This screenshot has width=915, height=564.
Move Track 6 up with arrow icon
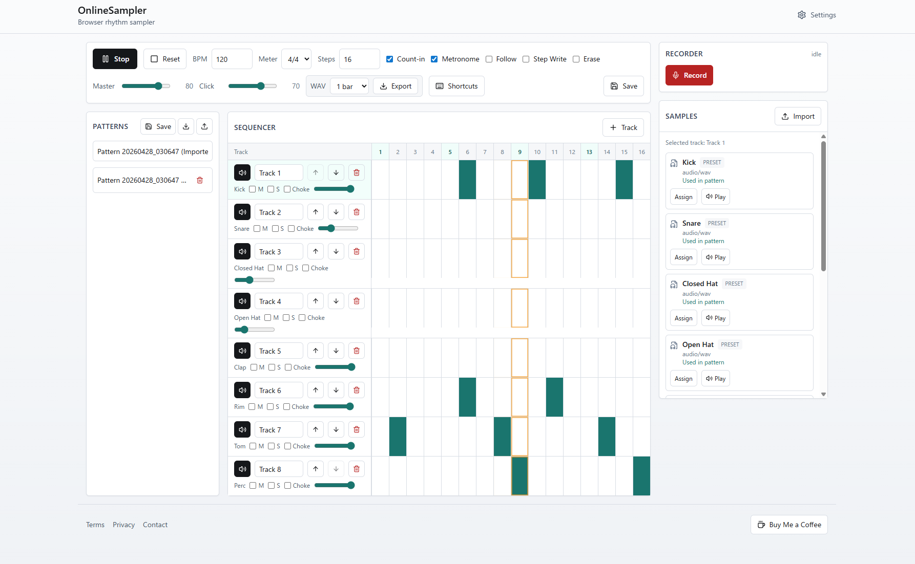tap(316, 390)
